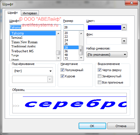Uncheck the Черта сверху checkbox
The height and width of the screenshot is (135, 140).
pyautogui.click(x=99, y=70)
